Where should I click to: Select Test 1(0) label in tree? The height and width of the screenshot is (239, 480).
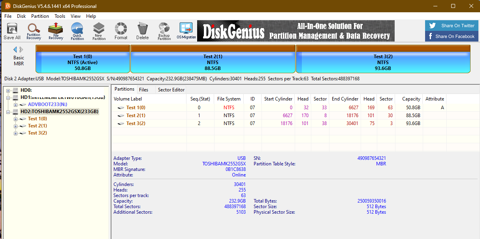37,119
